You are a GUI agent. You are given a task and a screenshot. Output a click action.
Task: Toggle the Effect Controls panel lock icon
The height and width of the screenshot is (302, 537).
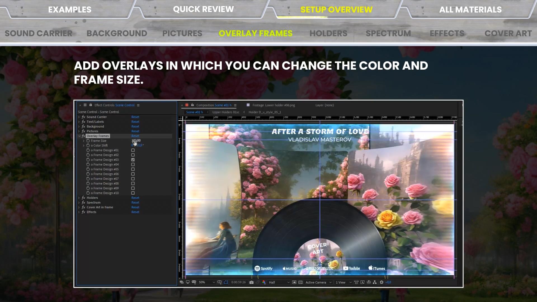pos(91,105)
